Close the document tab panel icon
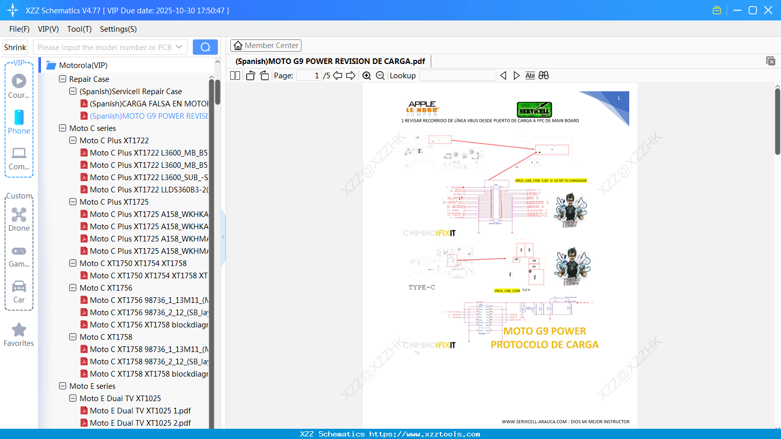 click(771, 61)
